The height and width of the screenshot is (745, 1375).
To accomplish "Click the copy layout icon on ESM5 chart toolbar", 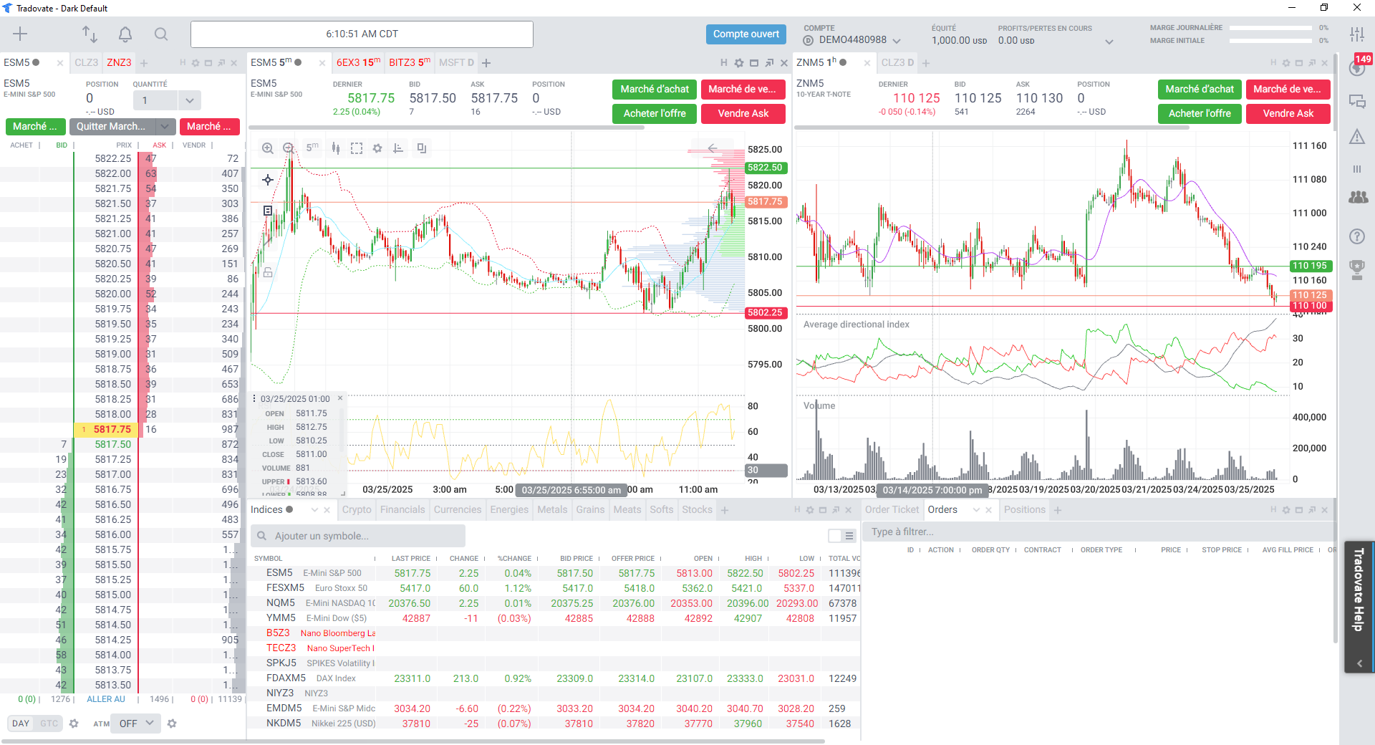I will (422, 148).
